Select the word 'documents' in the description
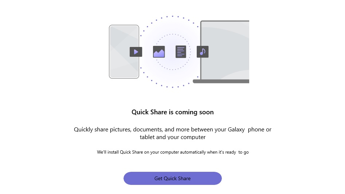 coord(148,130)
